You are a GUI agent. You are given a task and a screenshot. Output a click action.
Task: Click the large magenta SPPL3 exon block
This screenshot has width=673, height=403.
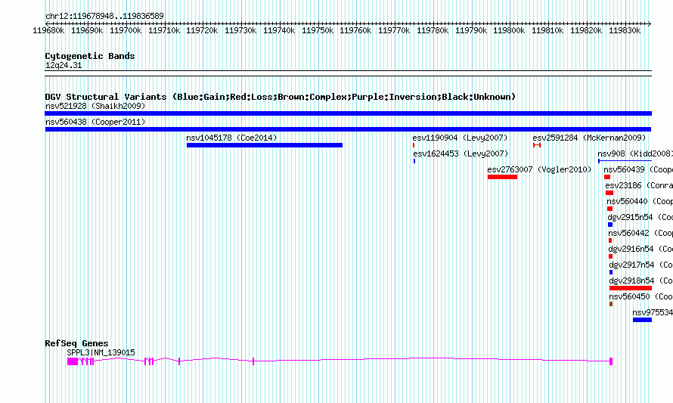pos(73,362)
